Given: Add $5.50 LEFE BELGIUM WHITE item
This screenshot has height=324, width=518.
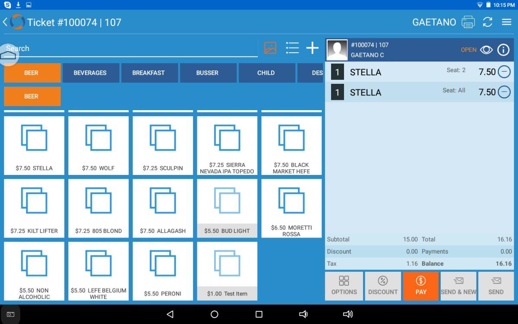Looking at the screenshot, I should click(98, 271).
